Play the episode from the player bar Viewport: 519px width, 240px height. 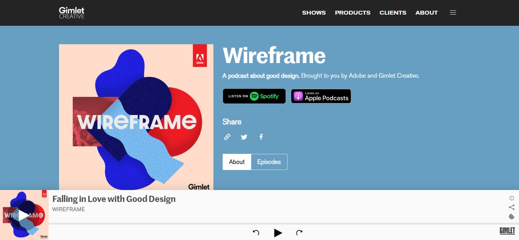(x=278, y=232)
